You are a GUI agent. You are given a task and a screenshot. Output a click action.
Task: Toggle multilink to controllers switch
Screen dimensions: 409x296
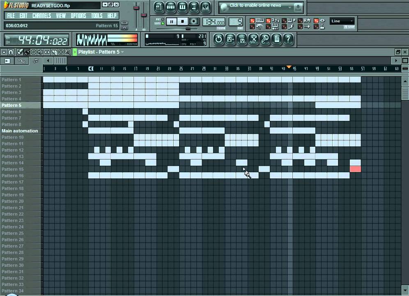click(x=316, y=27)
